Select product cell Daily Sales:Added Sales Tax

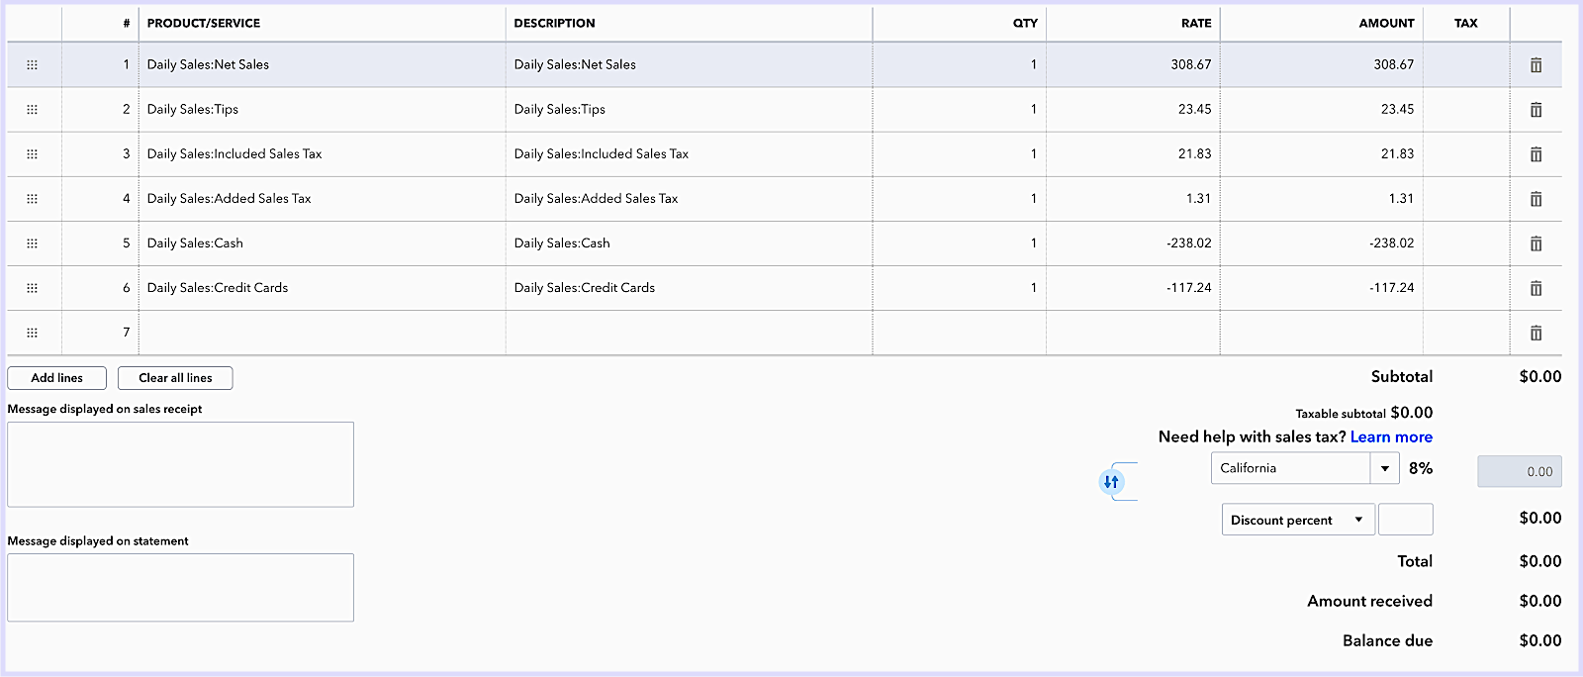[x=322, y=198]
